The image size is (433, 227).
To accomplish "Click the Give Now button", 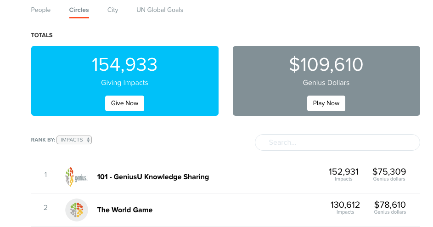I will click(x=124, y=103).
